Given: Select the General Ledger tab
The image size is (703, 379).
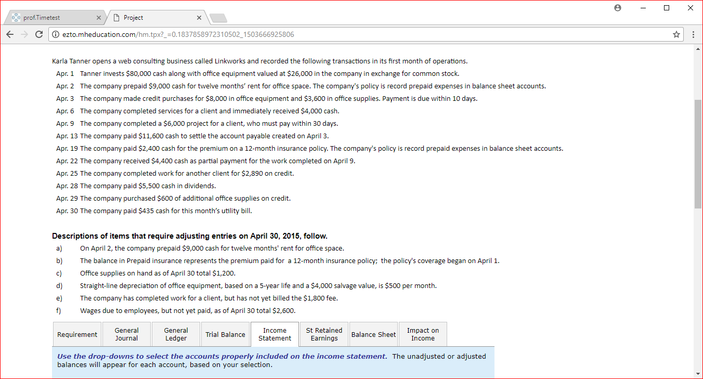Looking at the screenshot, I should (176, 334).
